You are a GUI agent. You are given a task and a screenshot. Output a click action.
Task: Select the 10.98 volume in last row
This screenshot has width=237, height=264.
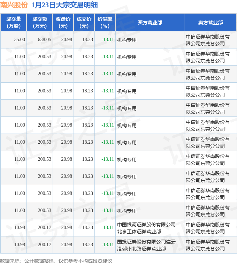pyautogui.click(x=20, y=245)
